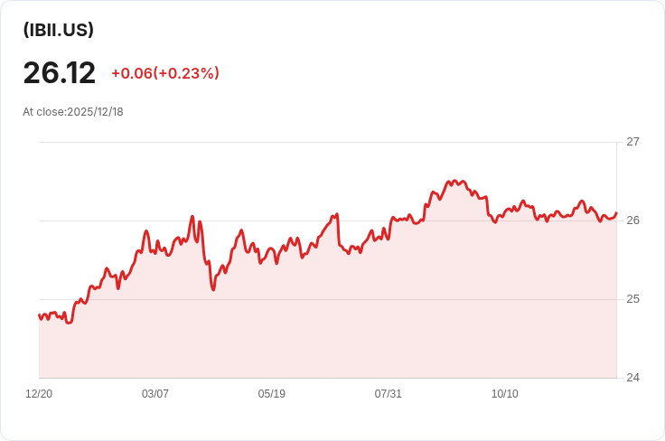
Task: Click the 07/31 date axis label
Action: click(x=388, y=394)
